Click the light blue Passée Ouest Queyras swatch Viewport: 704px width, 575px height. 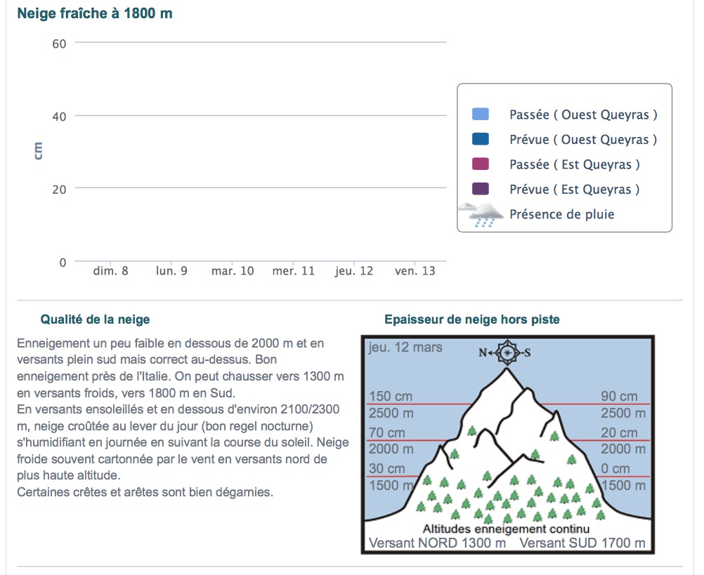tap(481, 114)
